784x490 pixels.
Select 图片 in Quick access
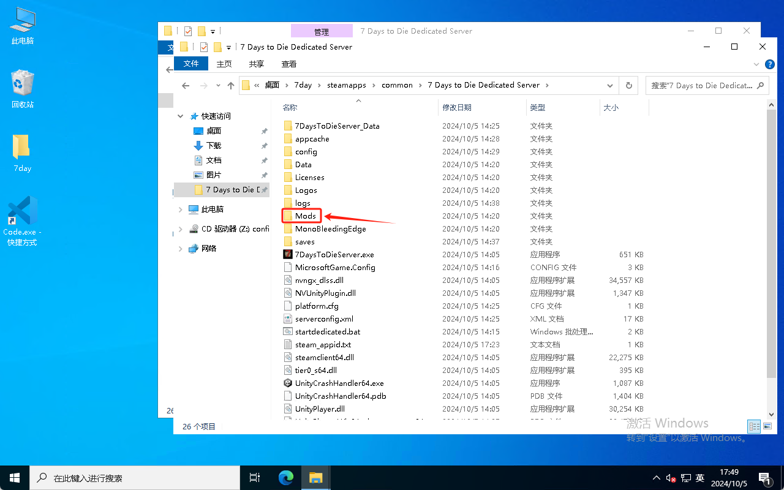[214, 175]
